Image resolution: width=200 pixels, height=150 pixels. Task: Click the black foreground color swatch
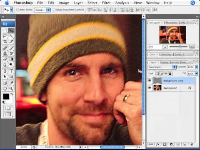pos(6,96)
